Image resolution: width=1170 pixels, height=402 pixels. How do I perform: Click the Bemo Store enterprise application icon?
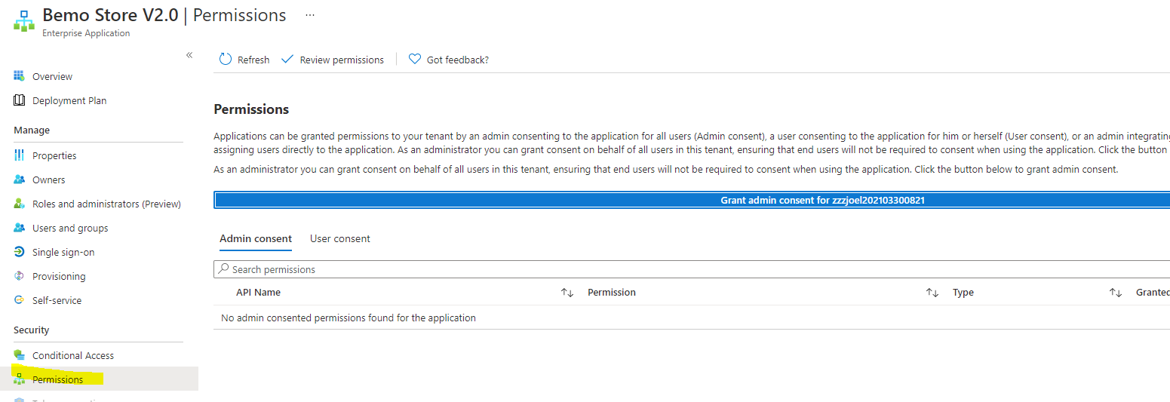pyautogui.click(x=24, y=20)
